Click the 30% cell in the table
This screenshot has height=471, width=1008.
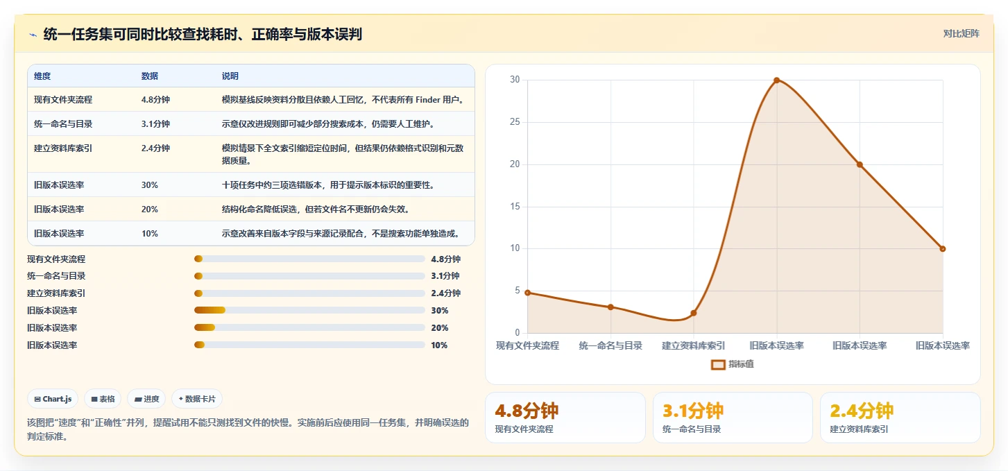coord(150,185)
